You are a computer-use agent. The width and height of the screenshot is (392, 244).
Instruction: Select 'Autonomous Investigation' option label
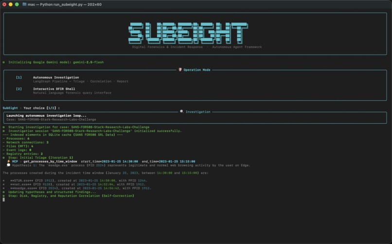pos(56,77)
